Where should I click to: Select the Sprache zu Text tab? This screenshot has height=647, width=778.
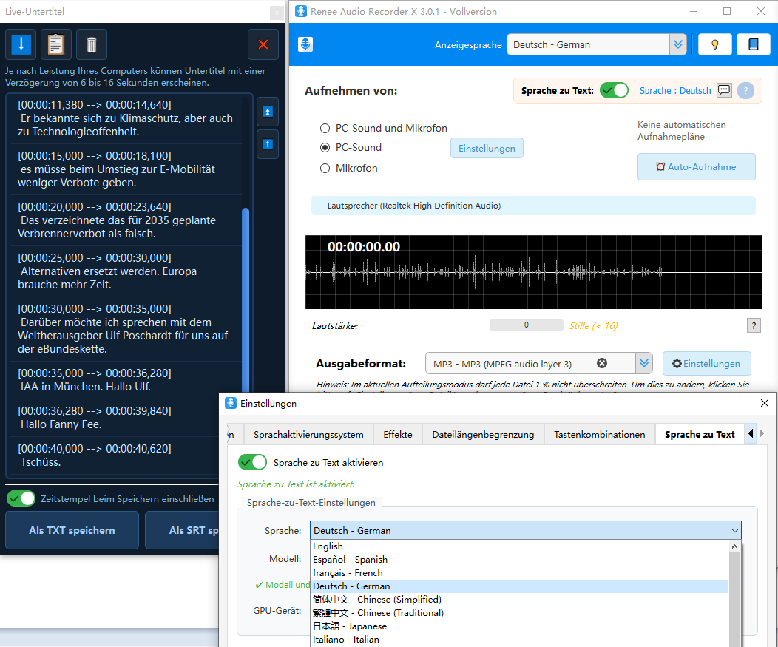pyautogui.click(x=700, y=434)
